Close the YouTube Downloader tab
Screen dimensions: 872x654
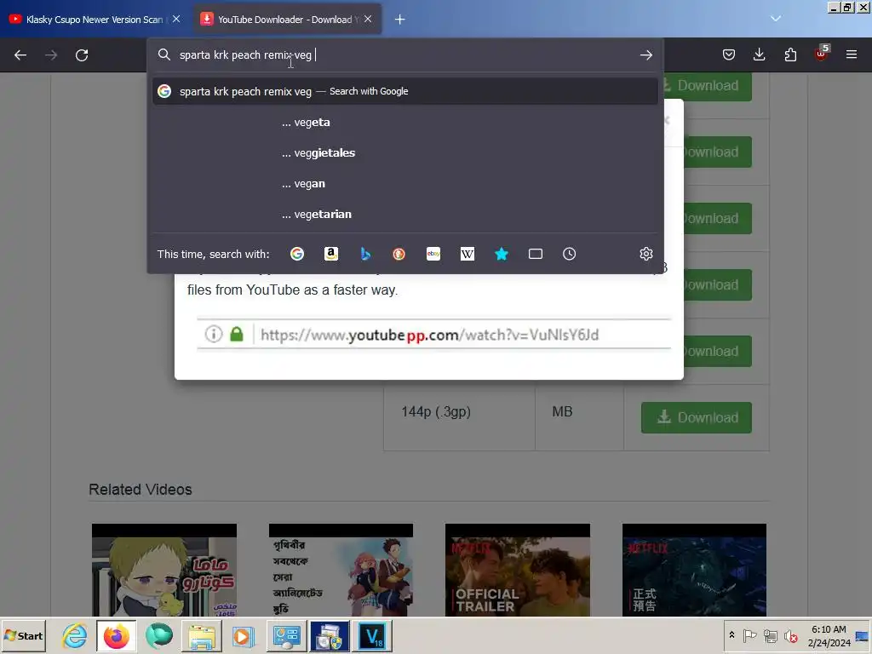click(x=368, y=19)
